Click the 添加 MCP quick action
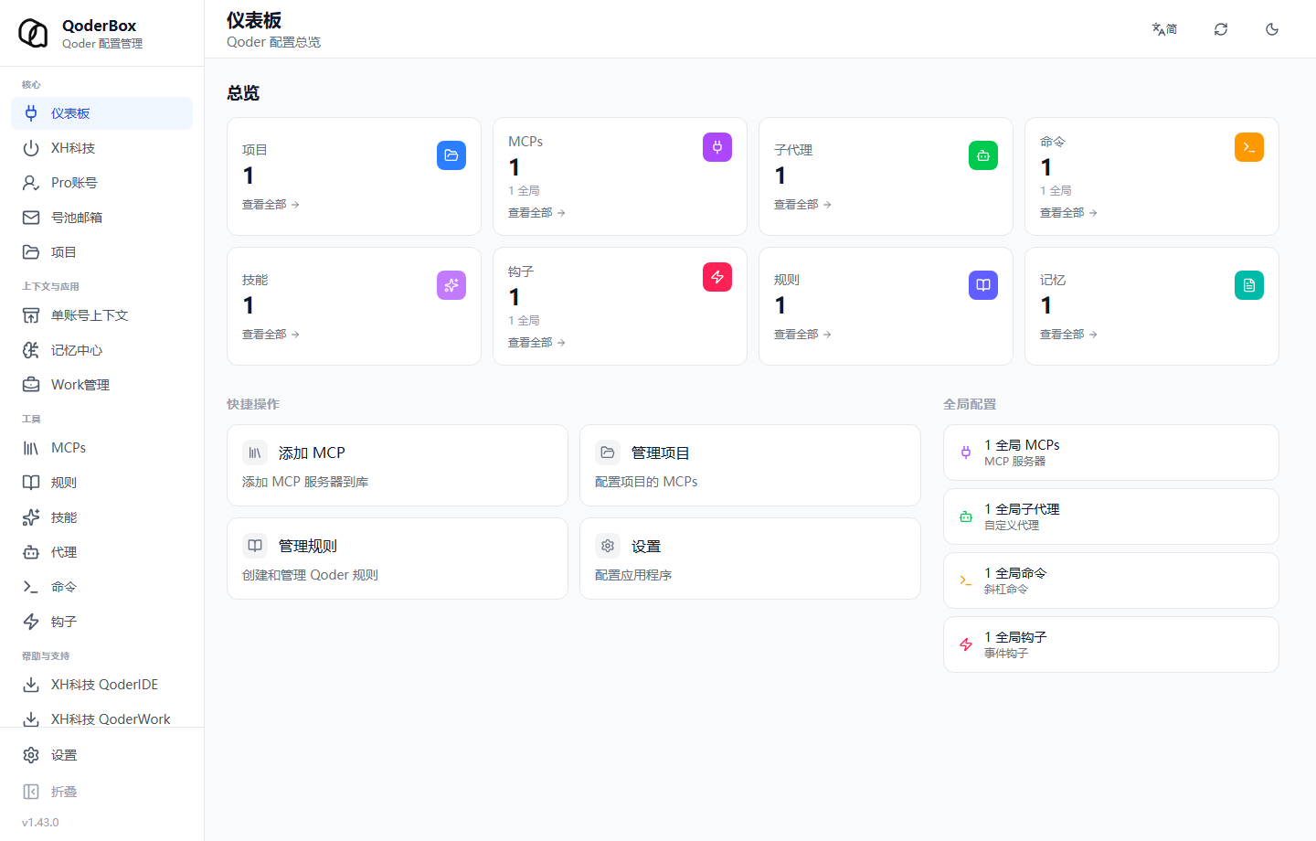 click(398, 465)
